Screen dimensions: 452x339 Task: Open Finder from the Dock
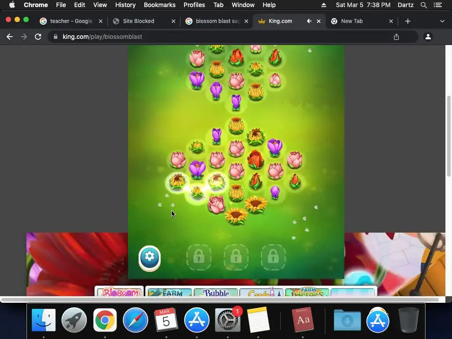pos(44,320)
